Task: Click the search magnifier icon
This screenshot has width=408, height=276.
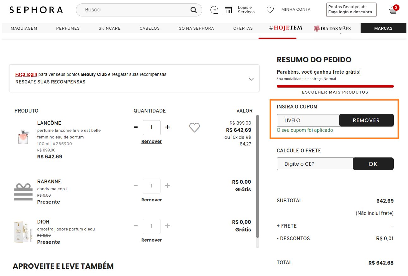Action: click(194, 10)
